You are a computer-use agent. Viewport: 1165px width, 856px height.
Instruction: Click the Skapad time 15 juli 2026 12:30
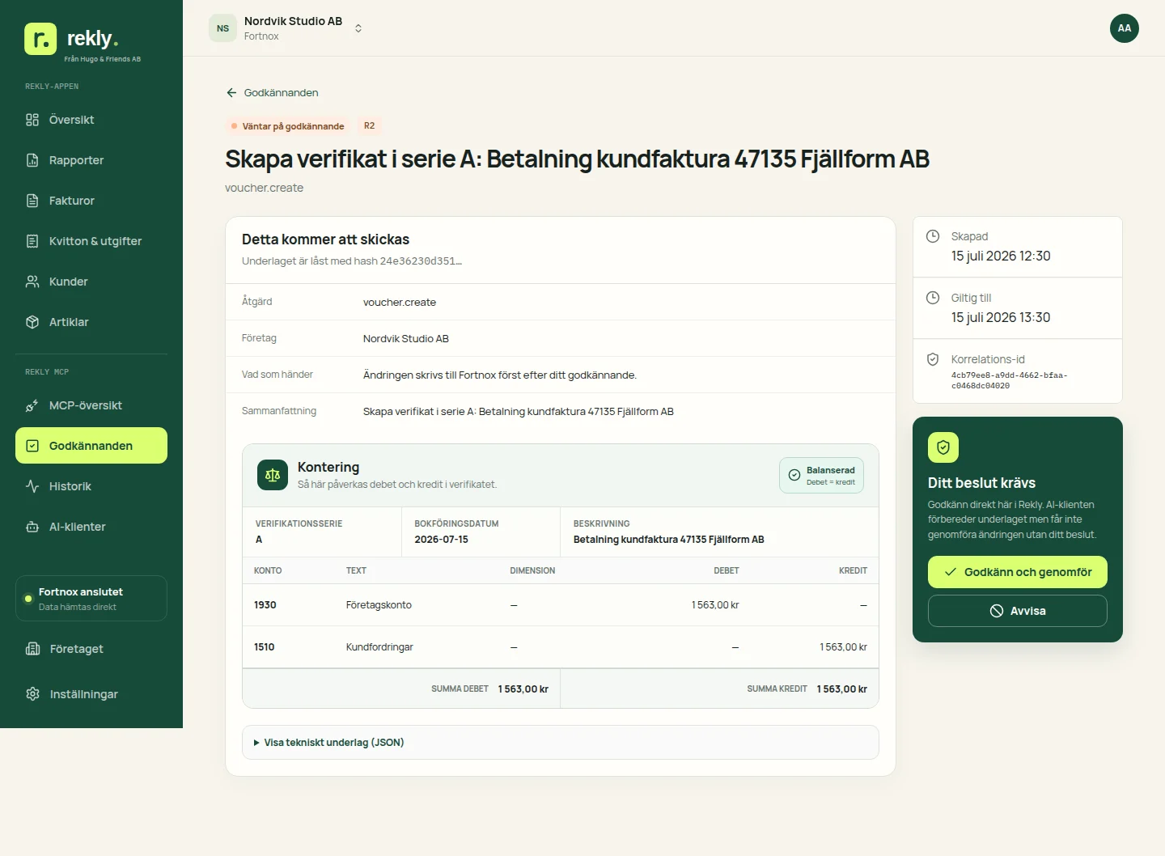pyautogui.click(x=1001, y=256)
